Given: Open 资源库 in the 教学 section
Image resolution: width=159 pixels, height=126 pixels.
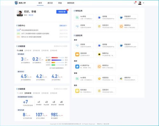Looking at the screenshot, I should [84, 45].
